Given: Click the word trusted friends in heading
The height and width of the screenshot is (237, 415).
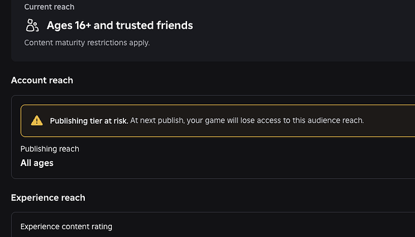Looking at the screenshot, I should coord(155,25).
